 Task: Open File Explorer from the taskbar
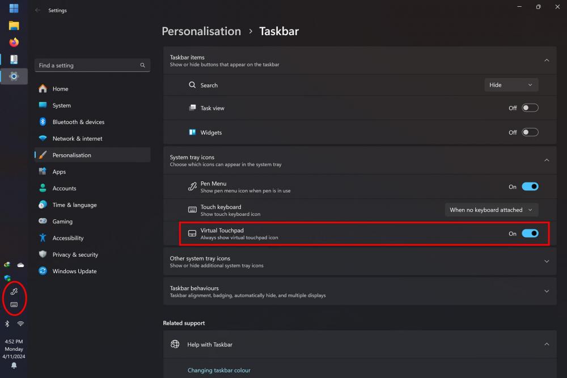14,26
